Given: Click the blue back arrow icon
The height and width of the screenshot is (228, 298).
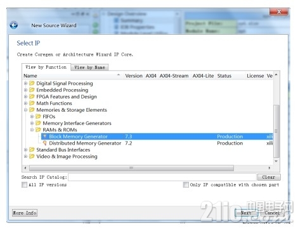Looking at the screenshot, I should tap(14, 25).
